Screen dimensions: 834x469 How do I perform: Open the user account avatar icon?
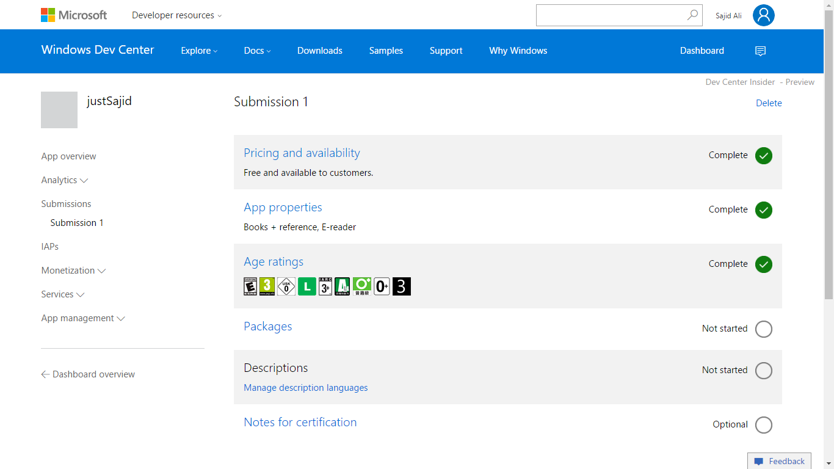point(763,15)
